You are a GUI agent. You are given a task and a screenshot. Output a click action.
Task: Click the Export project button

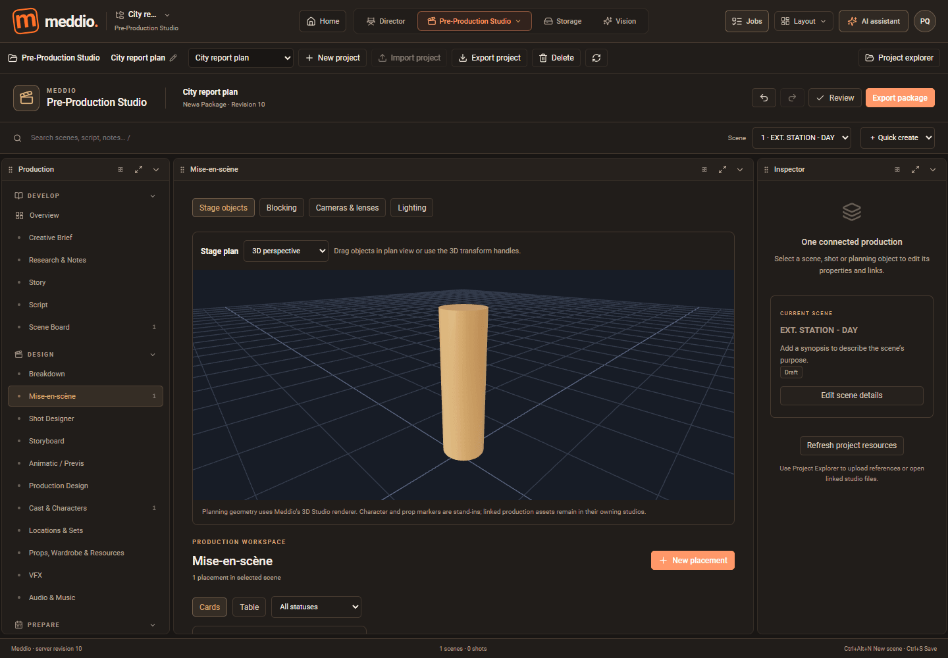click(490, 58)
